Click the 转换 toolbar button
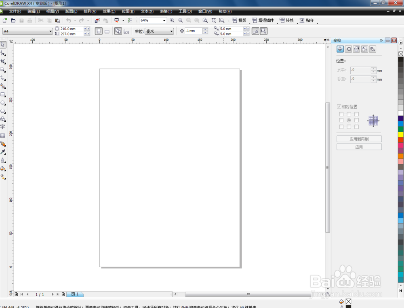The height and width of the screenshot is (308, 404). (286, 20)
